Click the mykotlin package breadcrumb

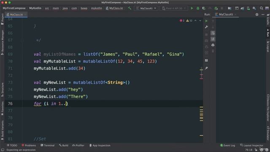(x=97, y=8)
